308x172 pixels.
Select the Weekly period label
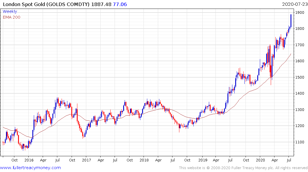pos(10,11)
